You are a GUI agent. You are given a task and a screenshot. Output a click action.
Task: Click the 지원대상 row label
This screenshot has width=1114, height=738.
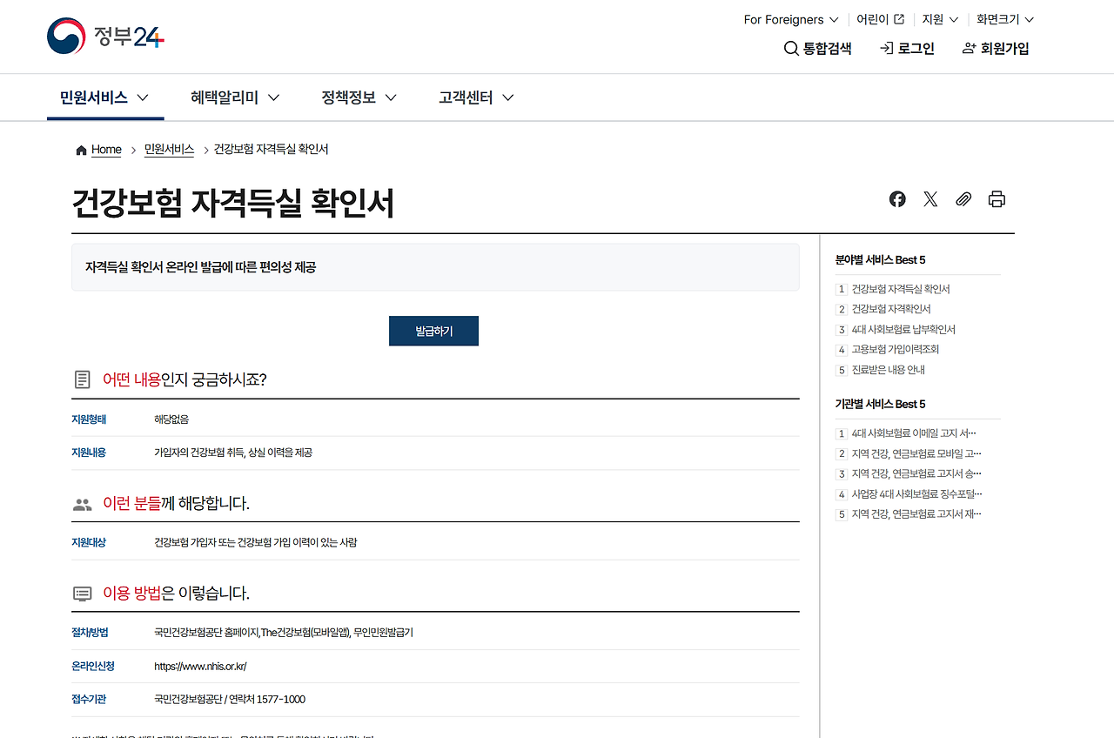click(89, 543)
